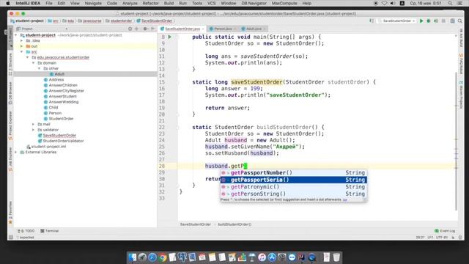Choose getPassportNumber() completion suggestion

[293, 173]
